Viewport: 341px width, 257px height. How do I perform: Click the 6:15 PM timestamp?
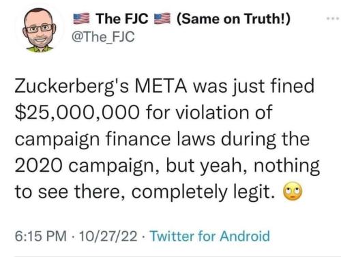pos(41,236)
